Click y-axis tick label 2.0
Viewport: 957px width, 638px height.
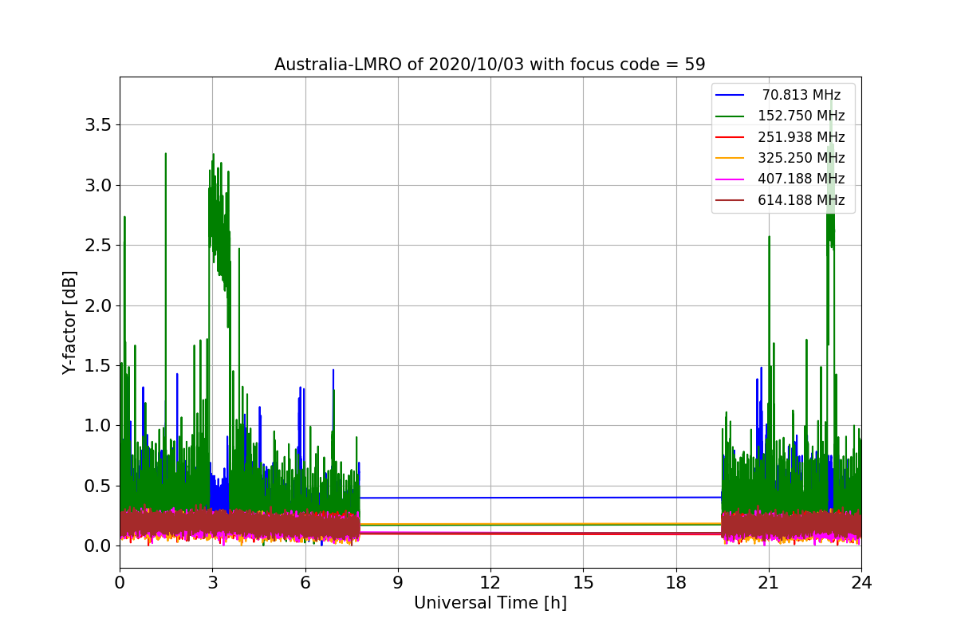tap(97, 305)
